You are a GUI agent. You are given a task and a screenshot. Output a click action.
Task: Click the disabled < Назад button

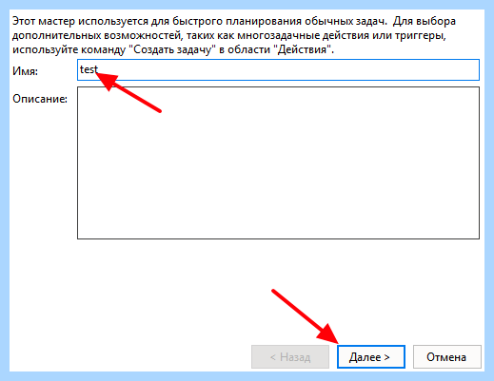[x=290, y=357]
